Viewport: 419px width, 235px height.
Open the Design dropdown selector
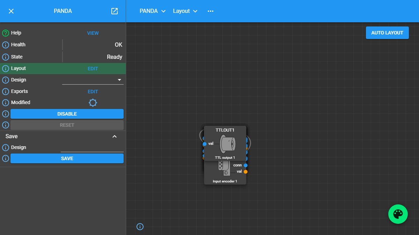[x=93, y=80]
